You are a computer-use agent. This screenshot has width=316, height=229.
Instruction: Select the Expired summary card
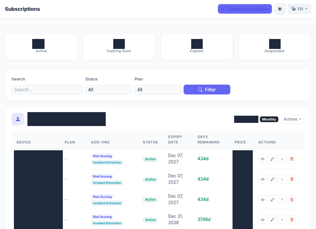pyautogui.click(x=197, y=47)
